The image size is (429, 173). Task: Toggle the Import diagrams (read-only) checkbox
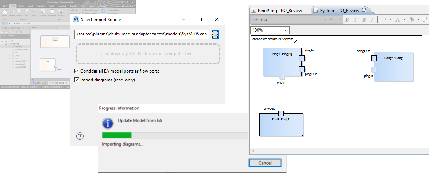click(77, 80)
